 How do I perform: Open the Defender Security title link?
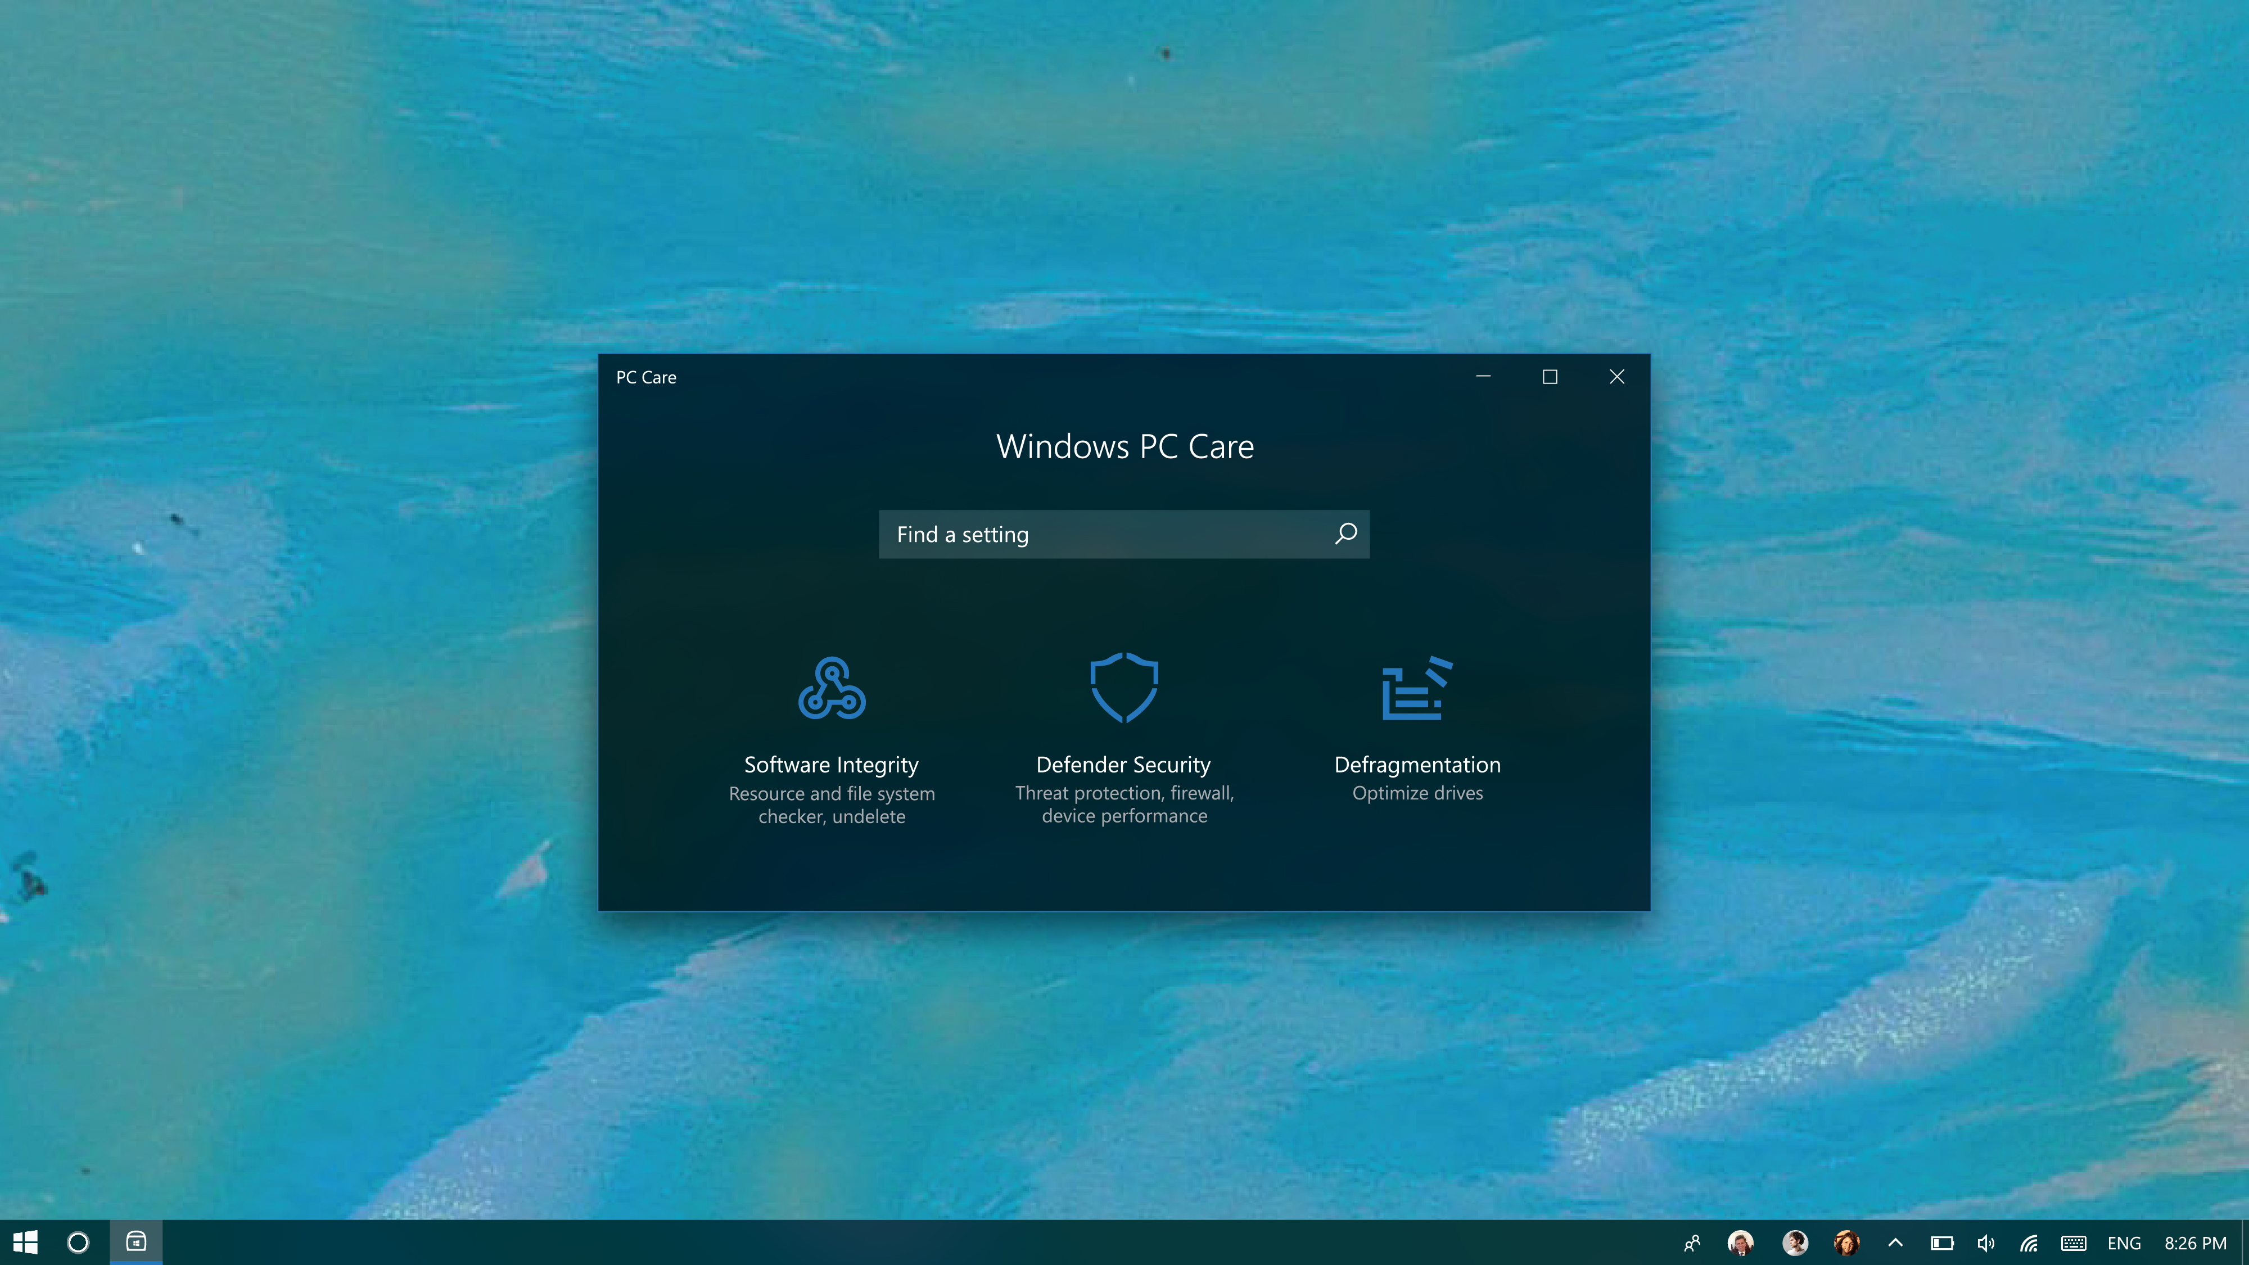click(1123, 765)
